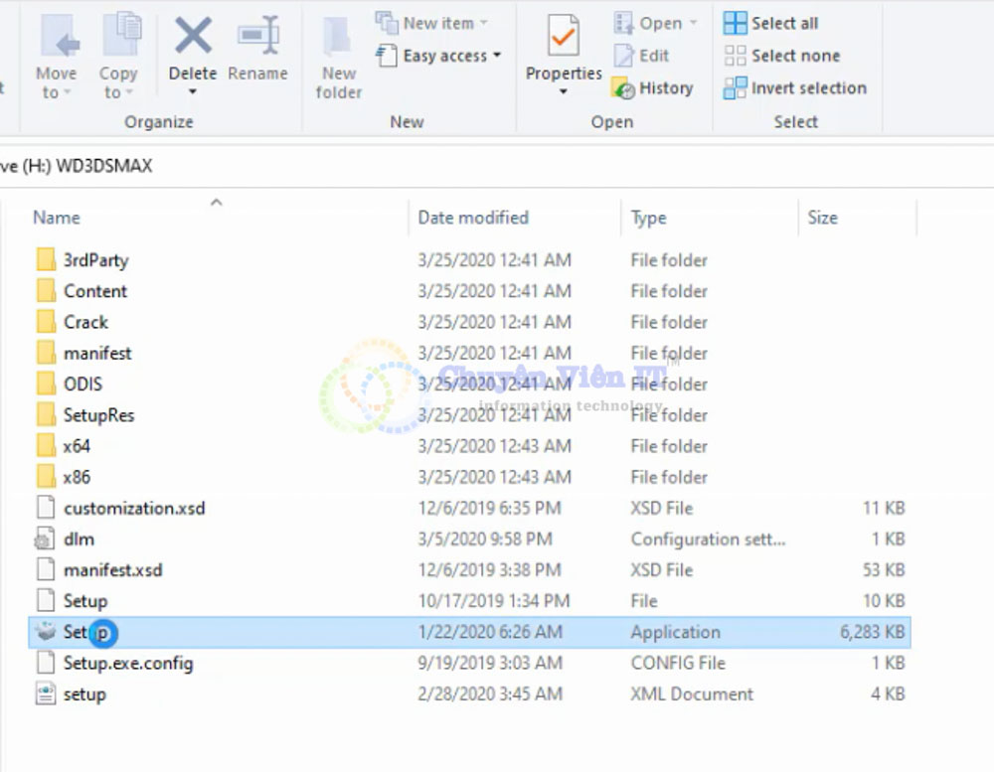This screenshot has width=994, height=772.
Task: Click the New folder button
Action: point(339,55)
